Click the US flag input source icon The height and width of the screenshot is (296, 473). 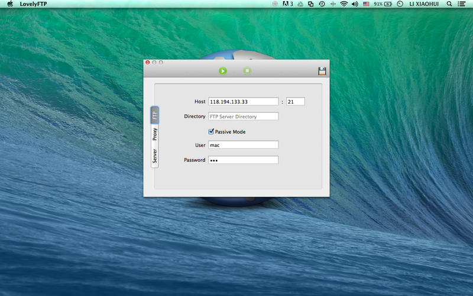point(366,4)
